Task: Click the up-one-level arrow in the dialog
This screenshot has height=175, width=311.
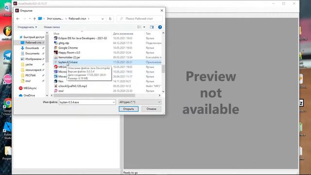Action: (35, 18)
